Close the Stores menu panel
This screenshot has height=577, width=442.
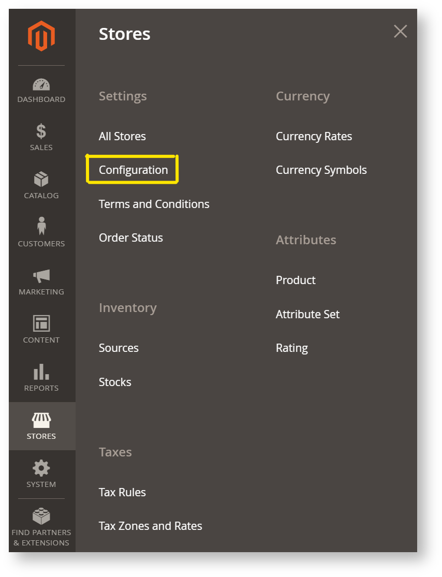pyautogui.click(x=400, y=32)
